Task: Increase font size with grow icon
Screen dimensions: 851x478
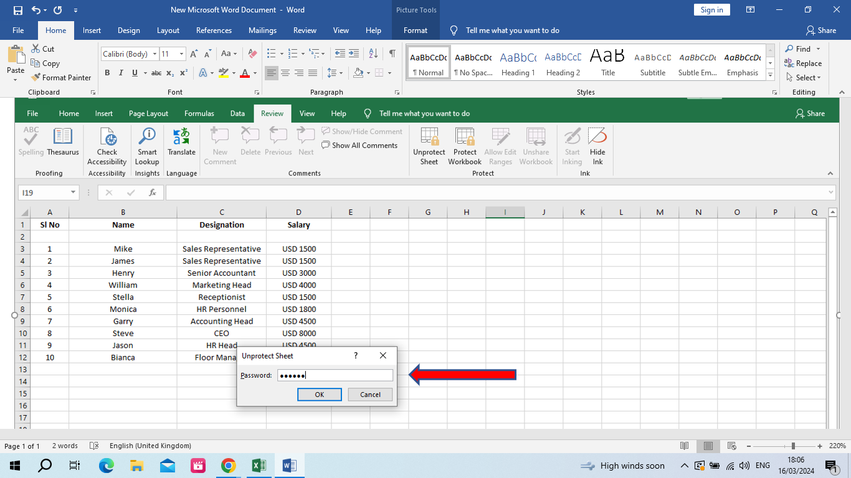Action: tap(194, 54)
